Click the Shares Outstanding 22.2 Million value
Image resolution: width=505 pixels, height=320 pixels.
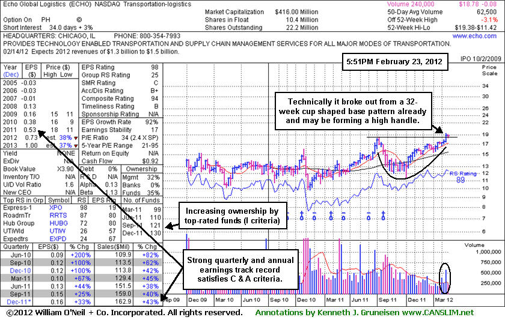302,28
